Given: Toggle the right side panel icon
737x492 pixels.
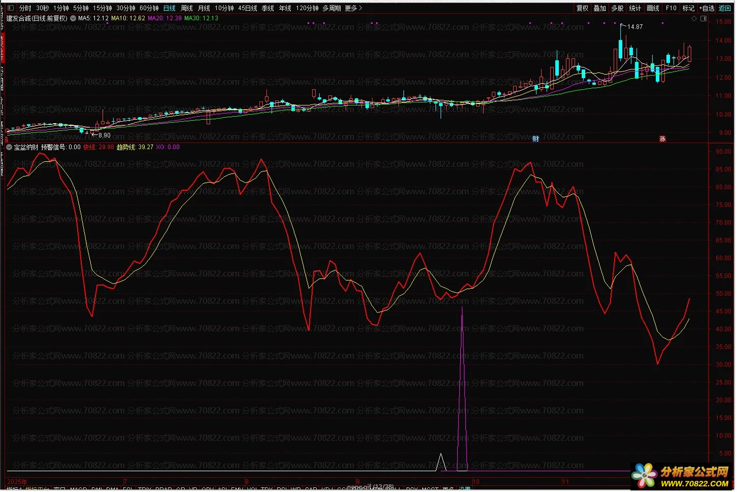Looking at the screenshot, I should (x=703, y=18).
